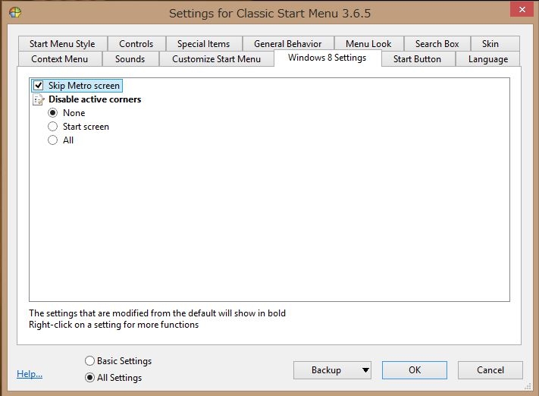The image size is (539, 396).
Task: Click the Skip Metro screen label text
Action: 84,85
